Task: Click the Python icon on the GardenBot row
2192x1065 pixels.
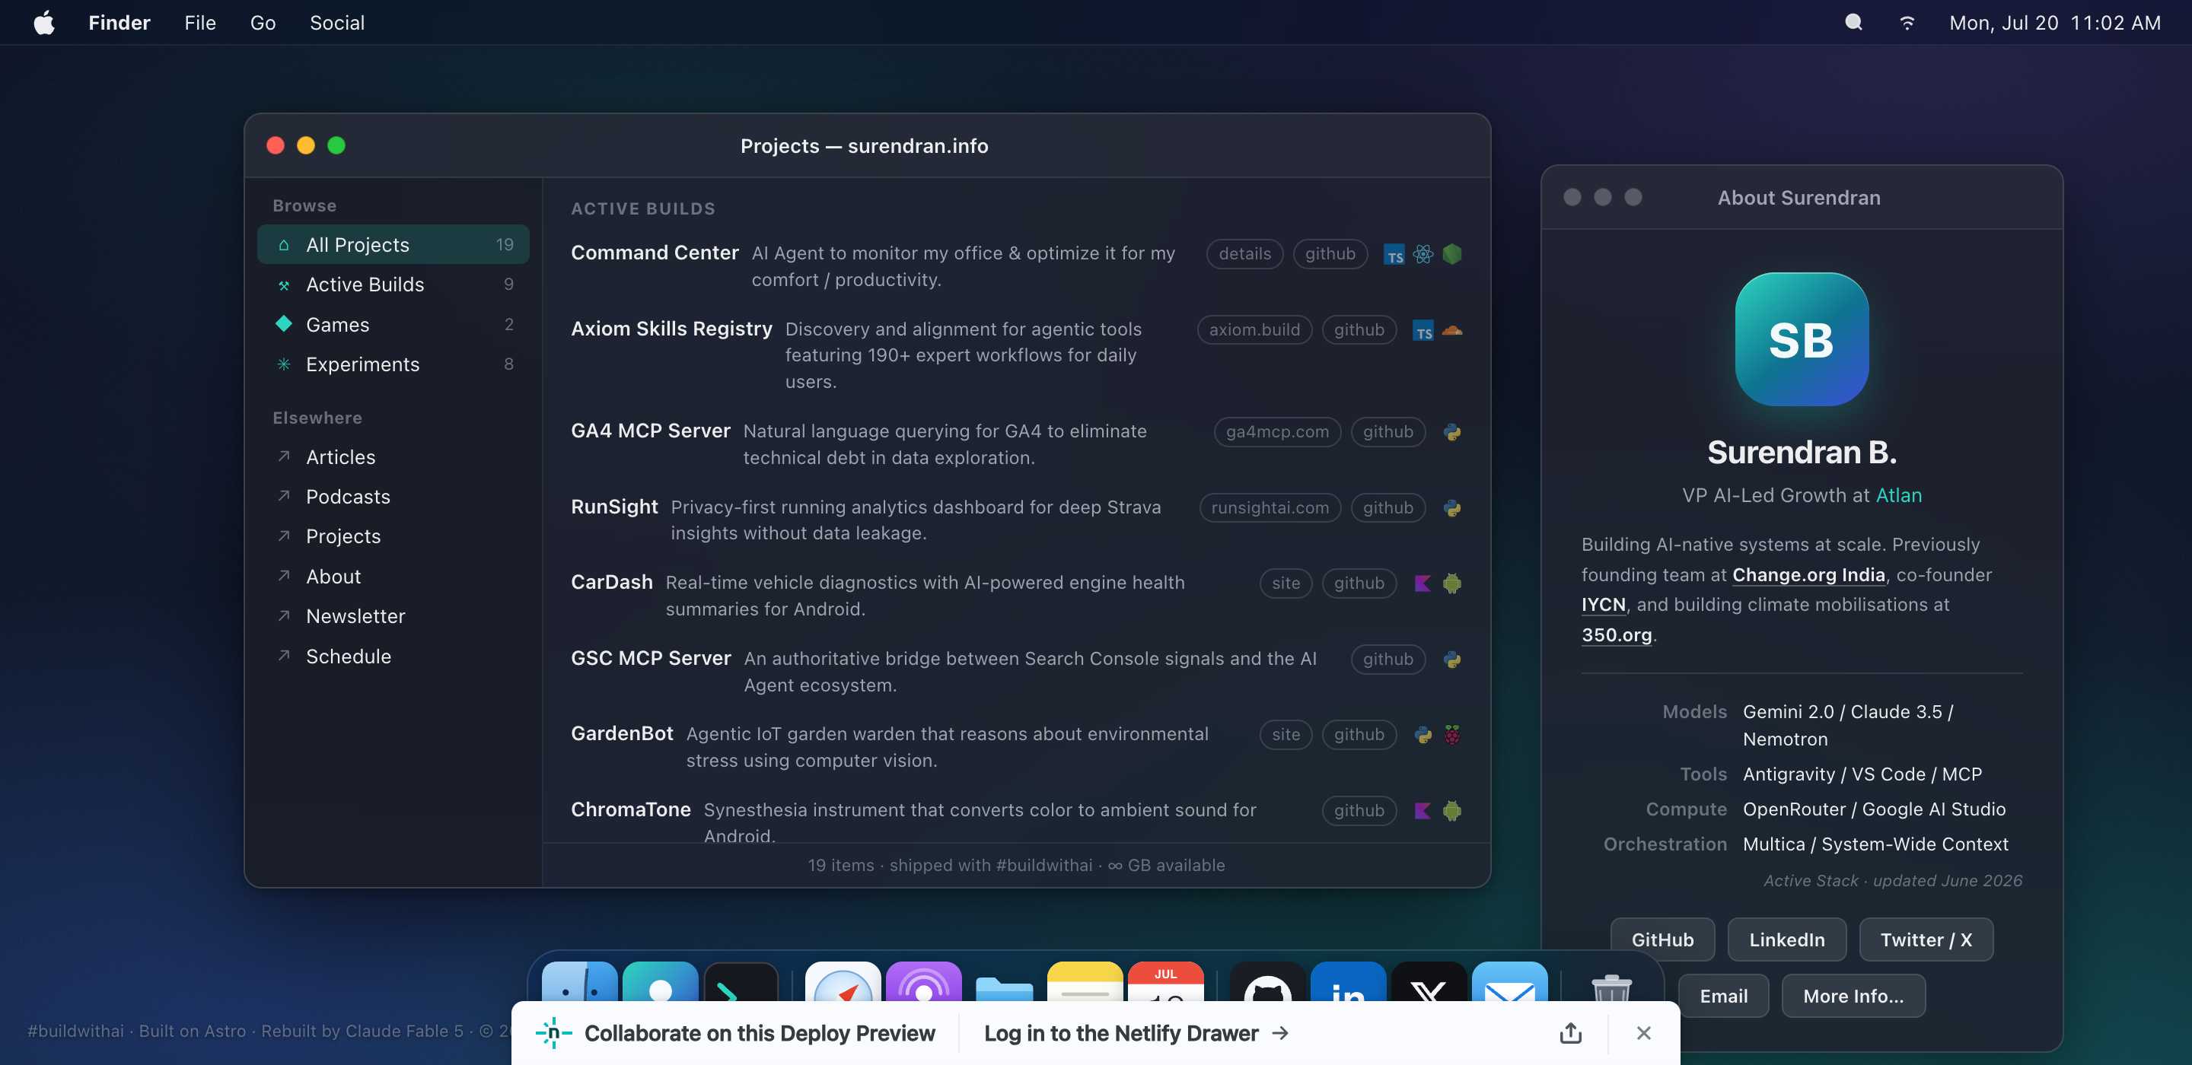Action: (1423, 735)
